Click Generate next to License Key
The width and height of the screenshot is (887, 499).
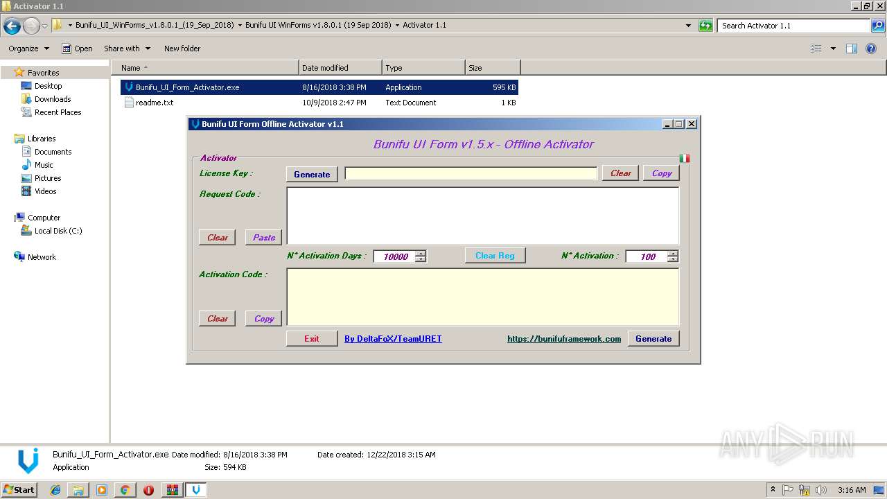312,174
